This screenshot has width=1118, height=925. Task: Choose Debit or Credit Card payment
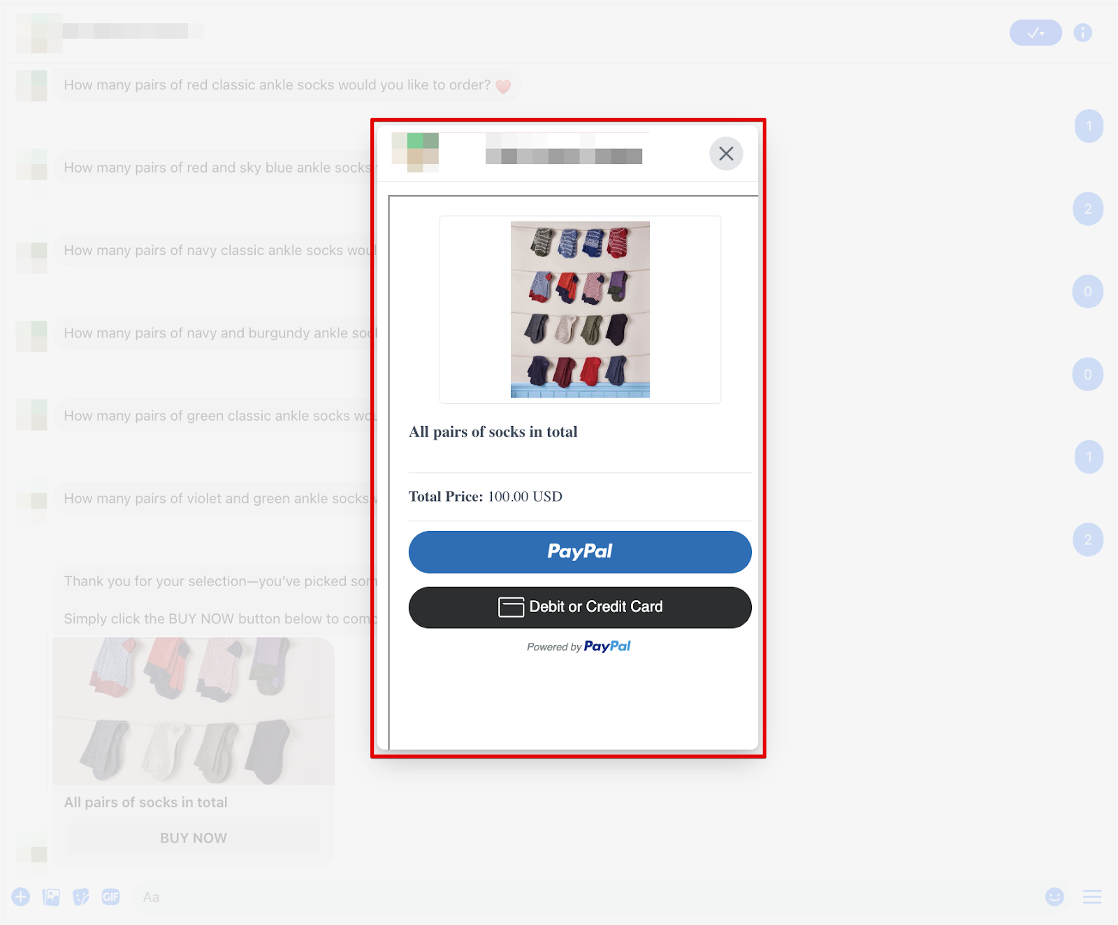point(580,607)
